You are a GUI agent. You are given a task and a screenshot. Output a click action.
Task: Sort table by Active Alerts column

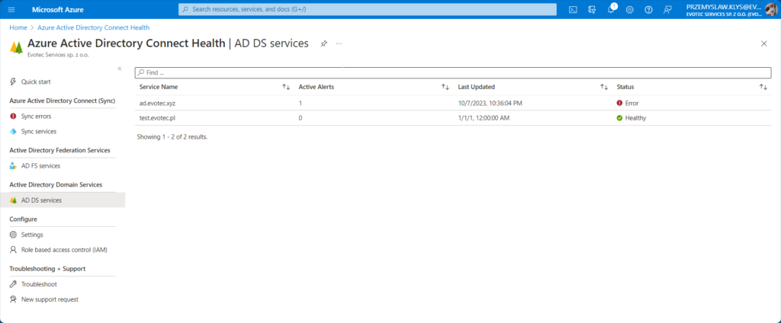tap(445, 87)
